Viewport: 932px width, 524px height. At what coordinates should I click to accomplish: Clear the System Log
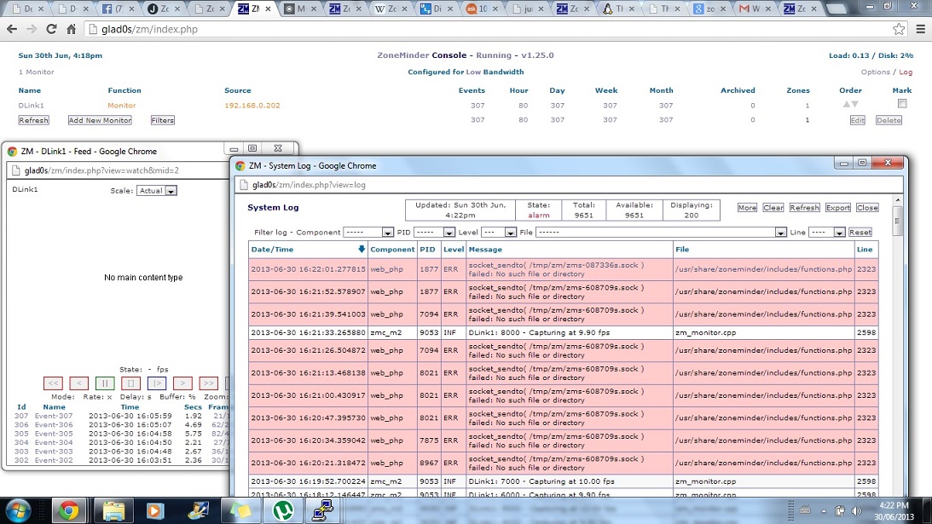(x=773, y=207)
